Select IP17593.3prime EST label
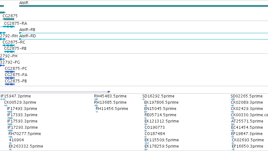The height and width of the screenshot is (151, 268). pos(22,121)
